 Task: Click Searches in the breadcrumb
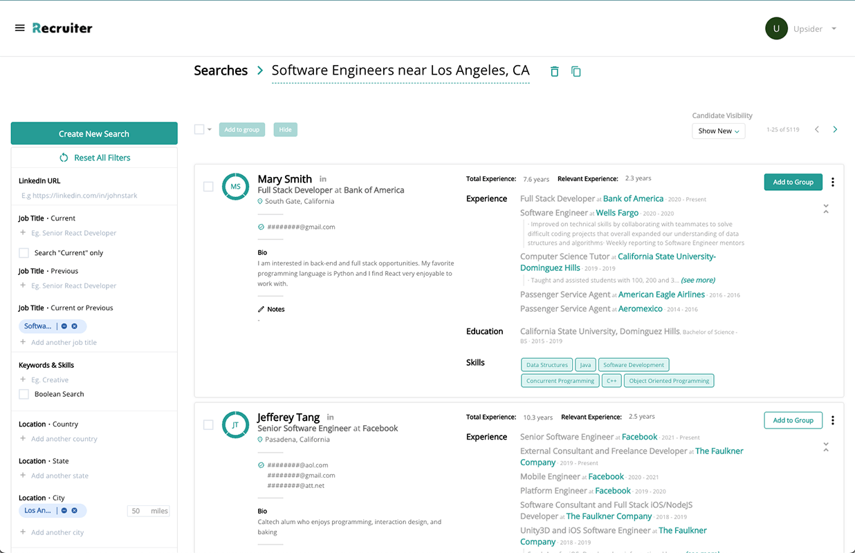point(221,71)
